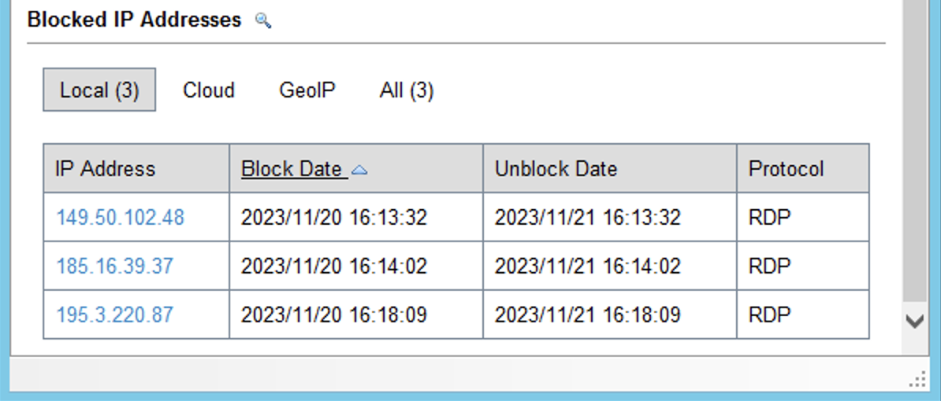
Task: Click the window resize grip
Action: pos(917,381)
